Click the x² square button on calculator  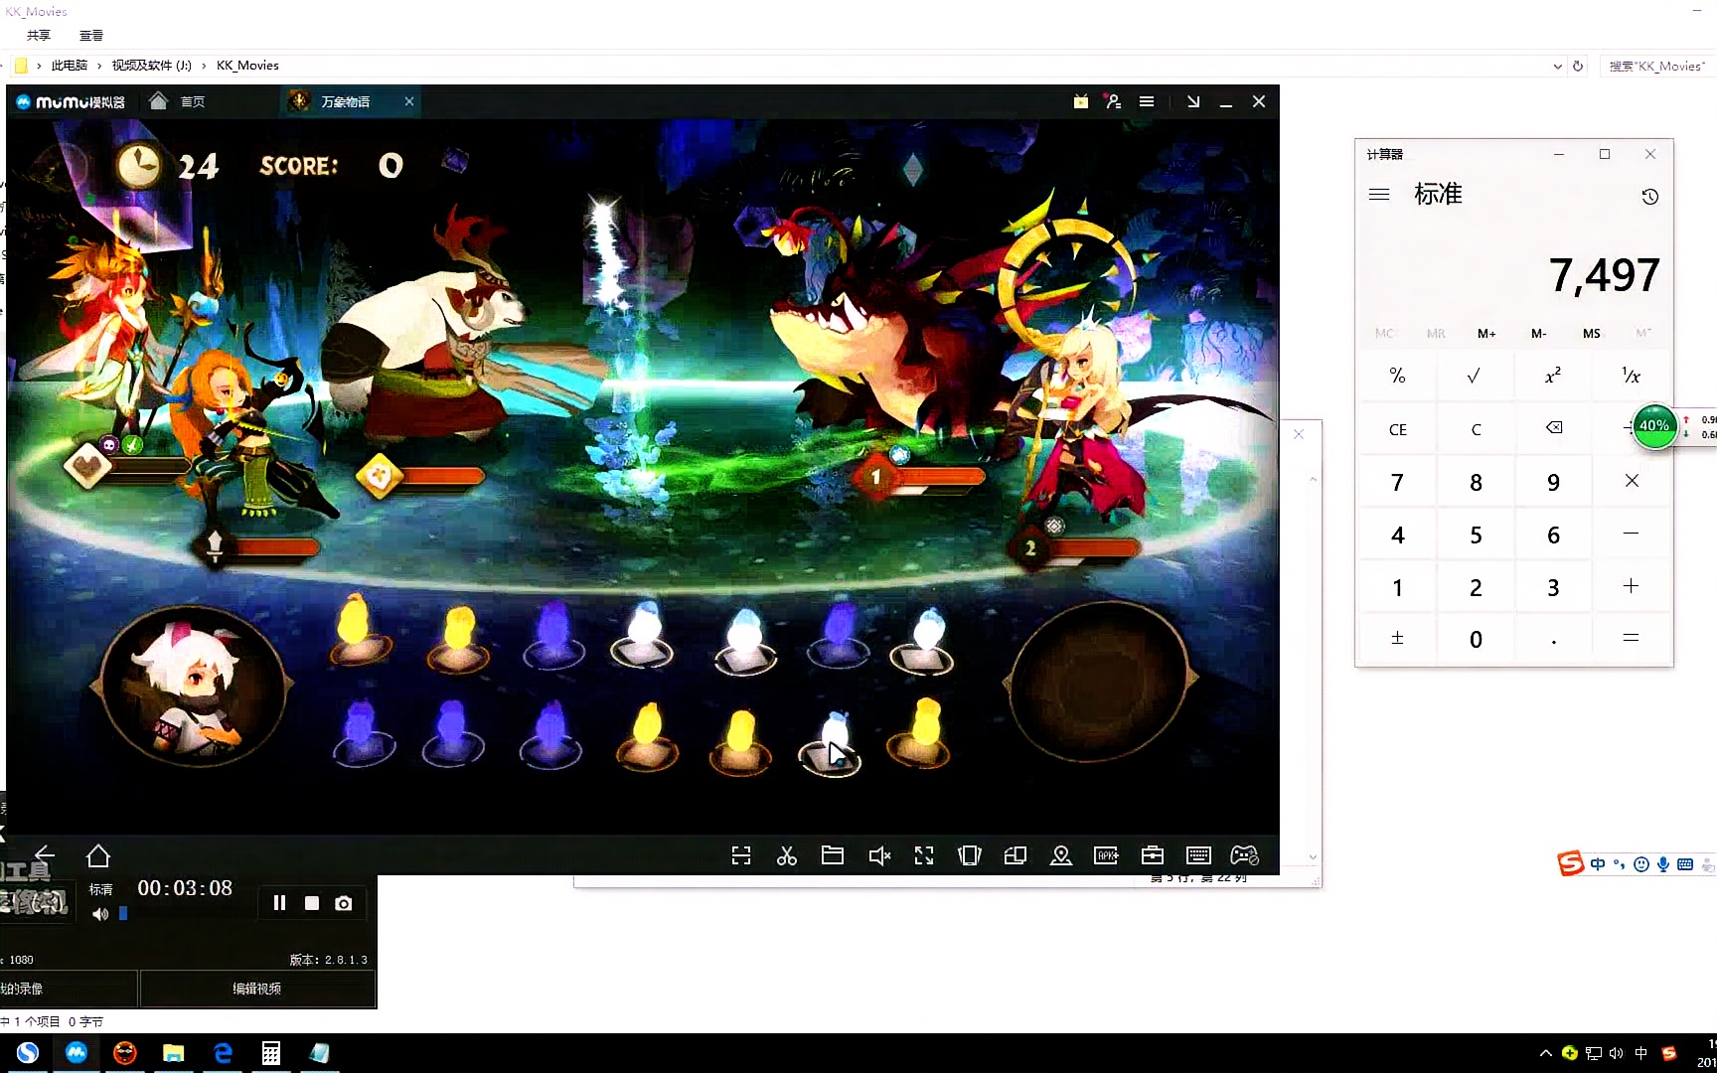(x=1553, y=376)
